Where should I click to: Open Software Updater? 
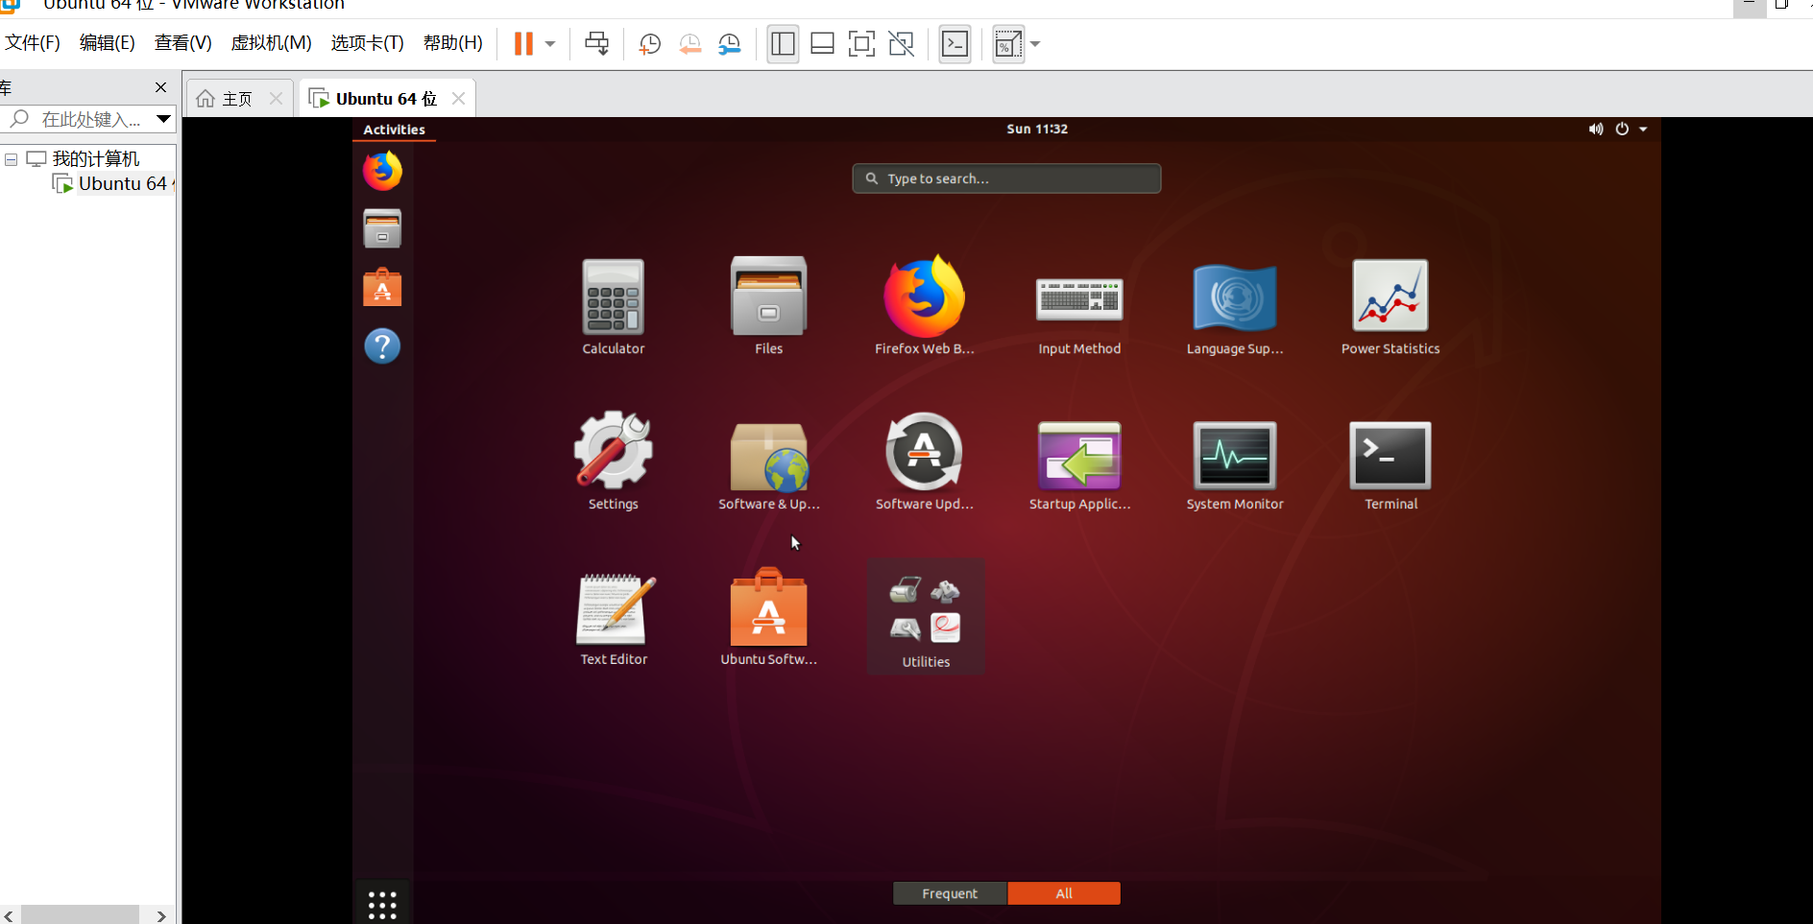coord(924,462)
